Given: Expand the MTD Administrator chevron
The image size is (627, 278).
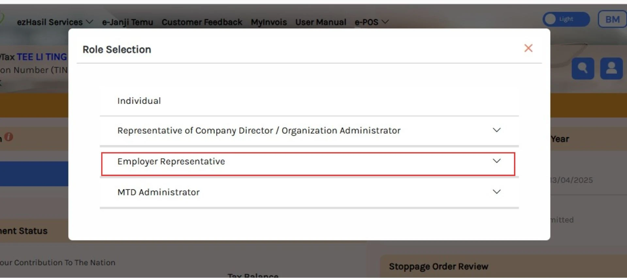Looking at the screenshot, I should (x=496, y=192).
